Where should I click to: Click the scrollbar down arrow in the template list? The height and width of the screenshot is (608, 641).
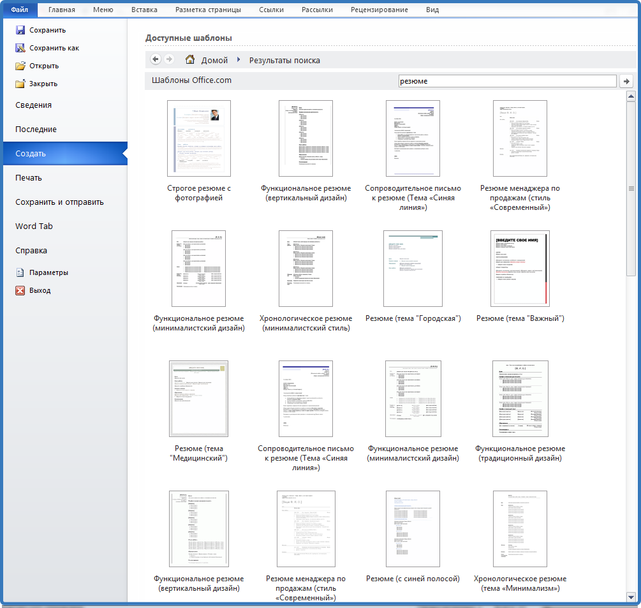click(631, 597)
